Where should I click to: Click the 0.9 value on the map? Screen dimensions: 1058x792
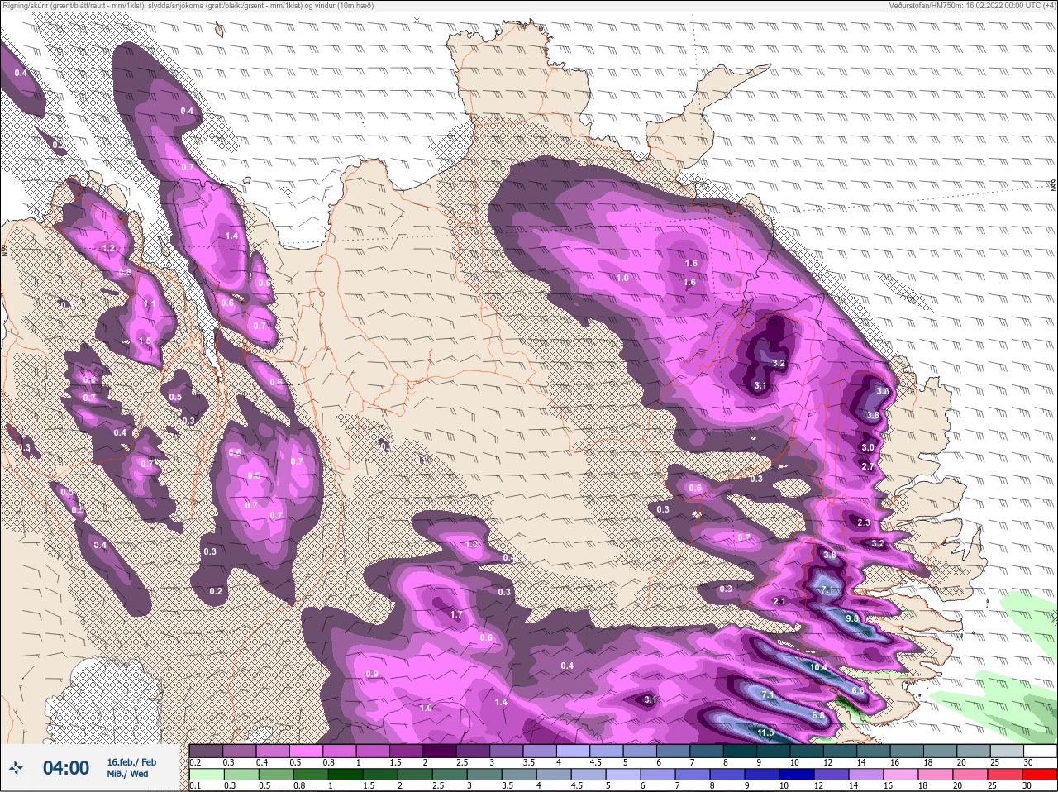pyautogui.click(x=372, y=674)
